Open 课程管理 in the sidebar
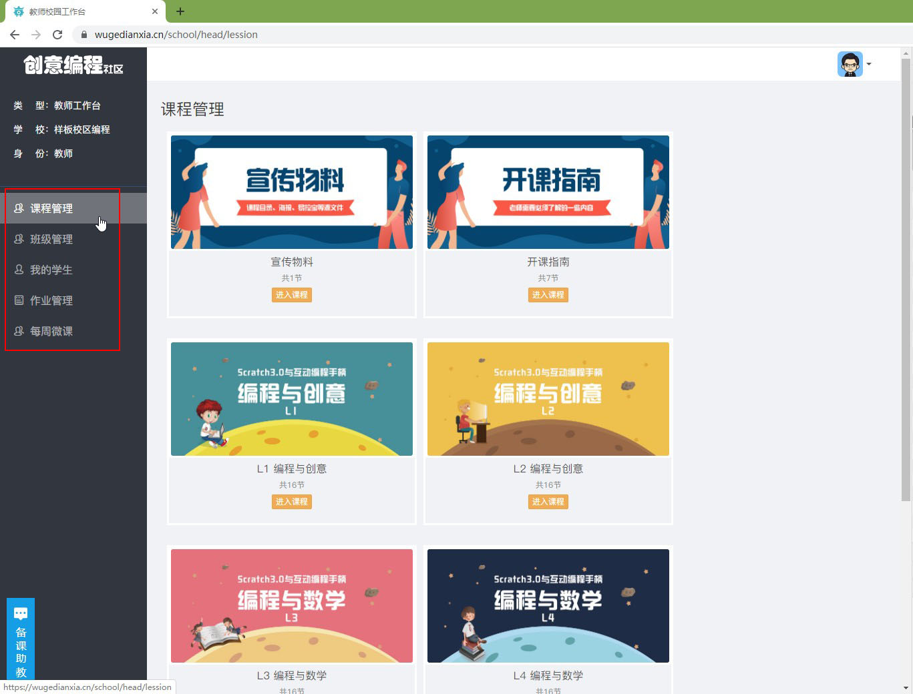 [73, 208]
